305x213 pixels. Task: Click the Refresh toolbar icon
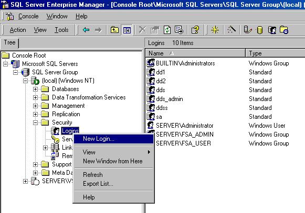coord(167,30)
